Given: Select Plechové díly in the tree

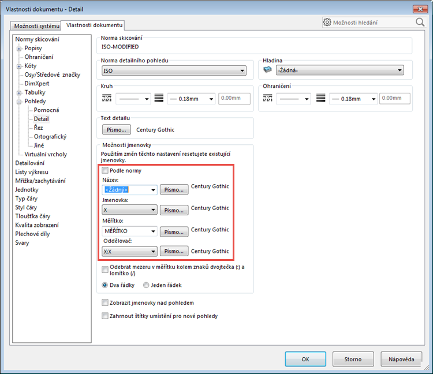Looking at the screenshot, I should coord(32,234).
